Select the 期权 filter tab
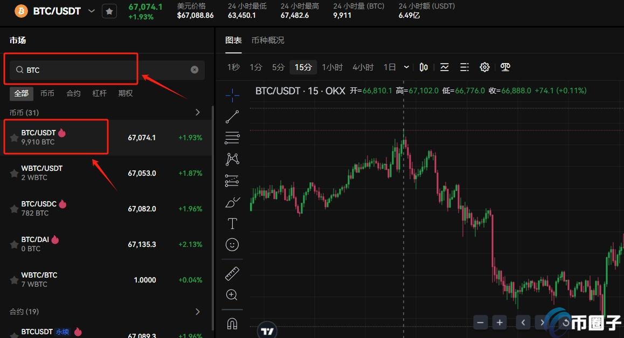 pyautogui.click(x=126, y=93)
